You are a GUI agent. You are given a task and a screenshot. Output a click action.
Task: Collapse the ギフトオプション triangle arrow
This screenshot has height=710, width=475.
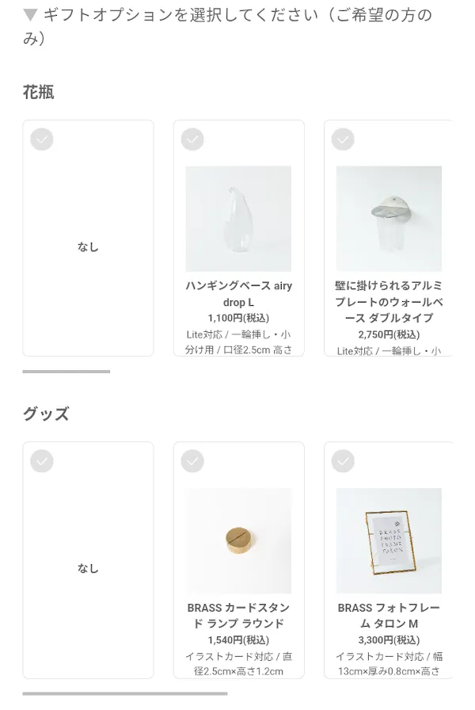coord(30,15)
